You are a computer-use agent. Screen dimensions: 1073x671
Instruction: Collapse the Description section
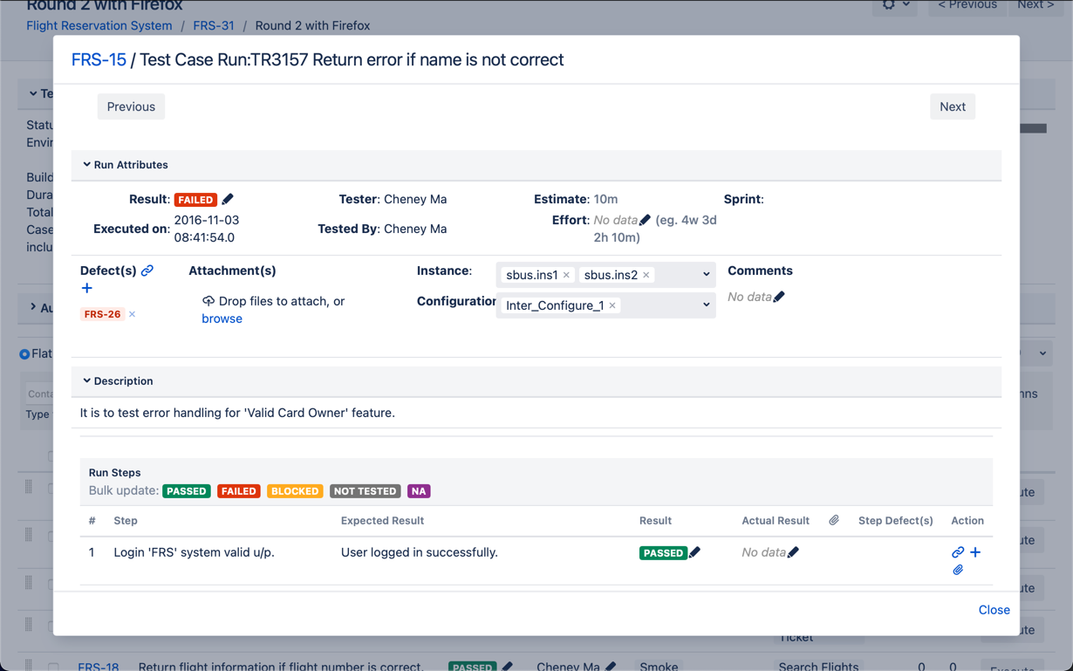(86, 381)
